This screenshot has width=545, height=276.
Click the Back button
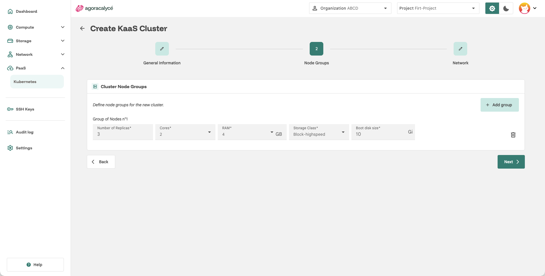[101, 162]
